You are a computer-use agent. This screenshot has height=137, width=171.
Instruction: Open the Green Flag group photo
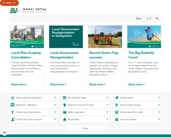[105, 37]
